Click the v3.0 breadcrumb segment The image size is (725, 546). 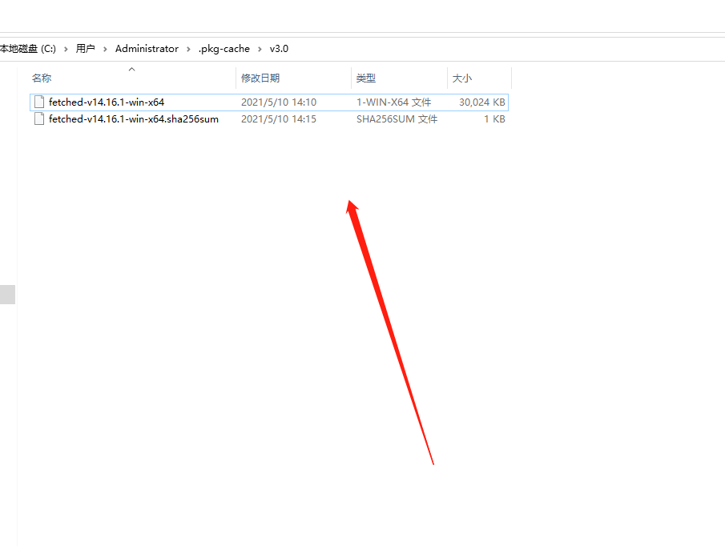(x=279, y=48)
